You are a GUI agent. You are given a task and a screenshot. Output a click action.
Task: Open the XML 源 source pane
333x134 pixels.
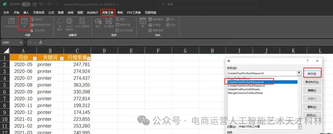pyautogui.click(x=143, y=23)
